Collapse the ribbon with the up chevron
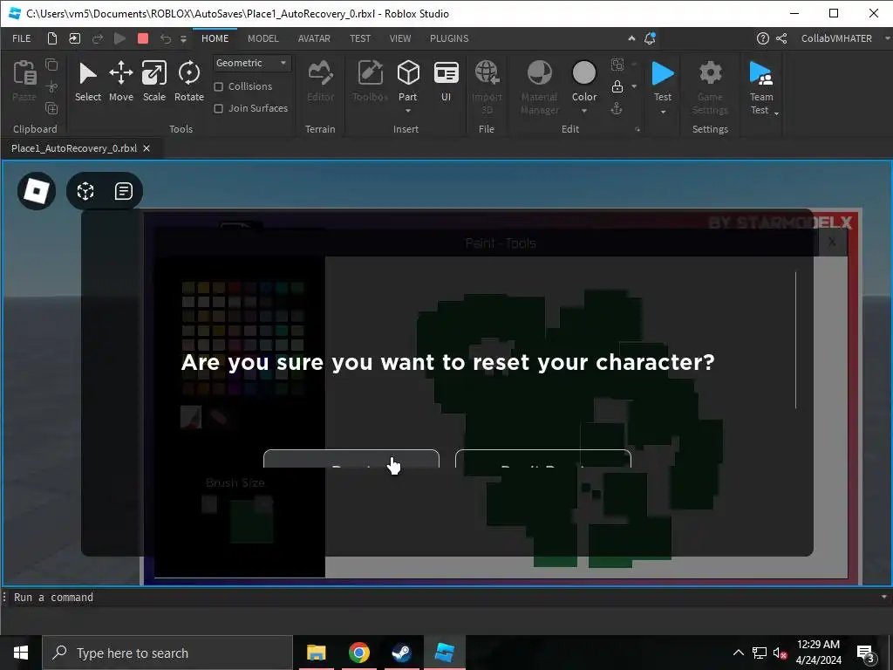 [631, 38]
